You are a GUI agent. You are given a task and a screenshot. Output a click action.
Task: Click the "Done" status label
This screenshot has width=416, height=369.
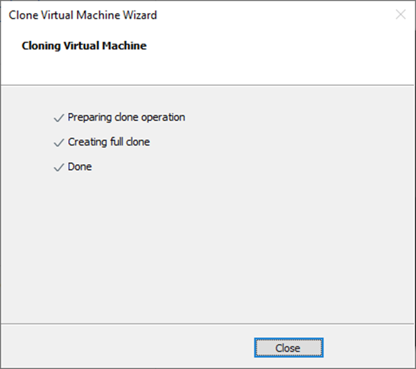click(x=80, y=167)
